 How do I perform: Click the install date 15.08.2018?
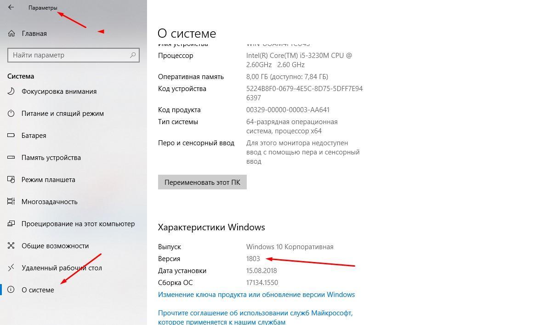pyautogui.click(x=261, y=270)
